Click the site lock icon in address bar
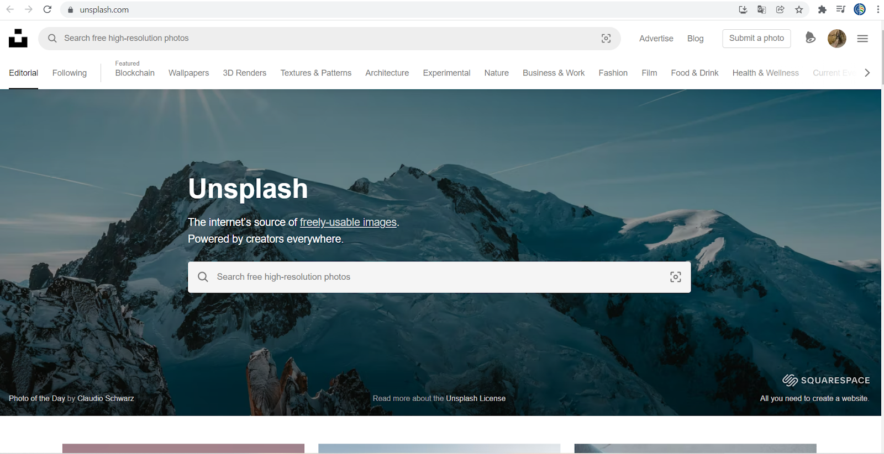Screen dimensions: 884x454 click(70, 10)
